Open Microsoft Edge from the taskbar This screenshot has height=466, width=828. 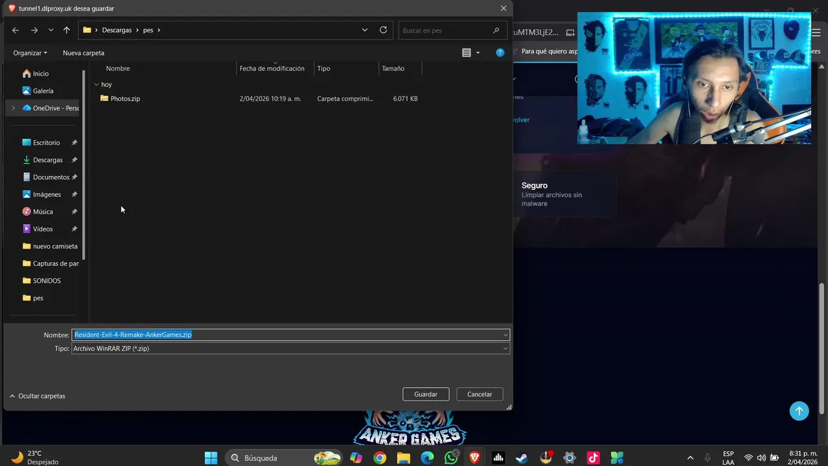[428, 458]
